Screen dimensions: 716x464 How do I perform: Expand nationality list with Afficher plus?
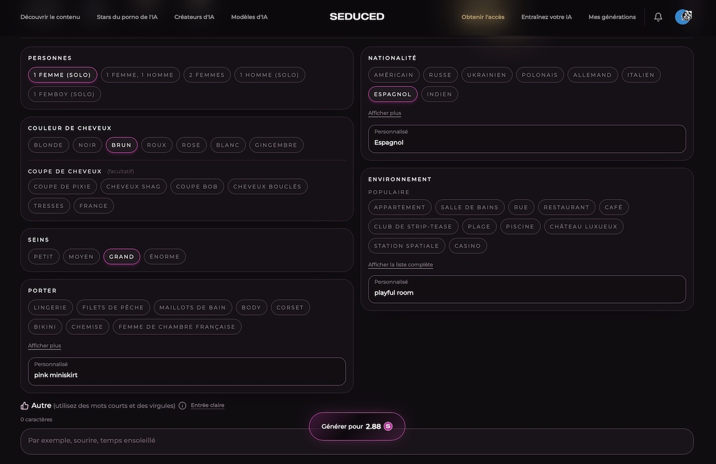[385, 113]
